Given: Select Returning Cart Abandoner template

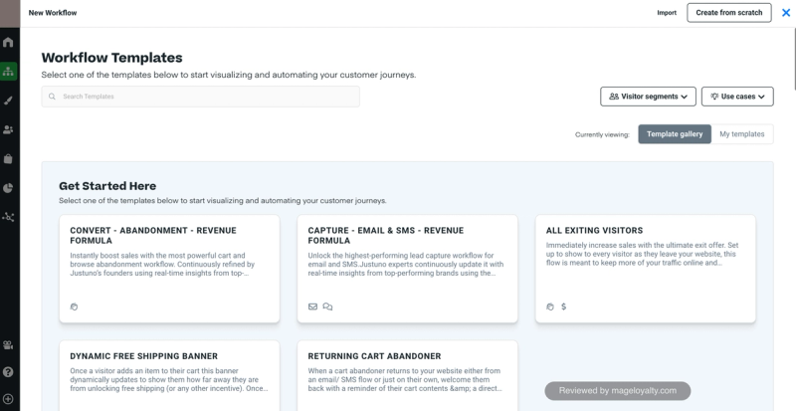Looking at the screenshot, I should [x=408, y=375].
